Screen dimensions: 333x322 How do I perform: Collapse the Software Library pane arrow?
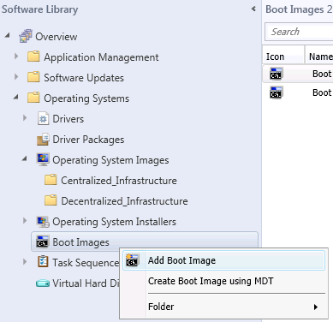point(253,9)
